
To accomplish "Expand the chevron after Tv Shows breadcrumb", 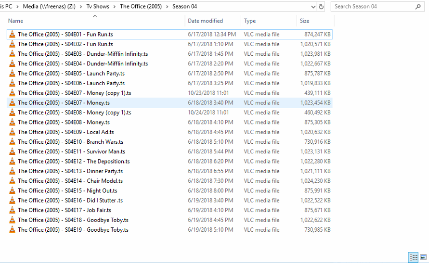I will click(x=115, y=7).
